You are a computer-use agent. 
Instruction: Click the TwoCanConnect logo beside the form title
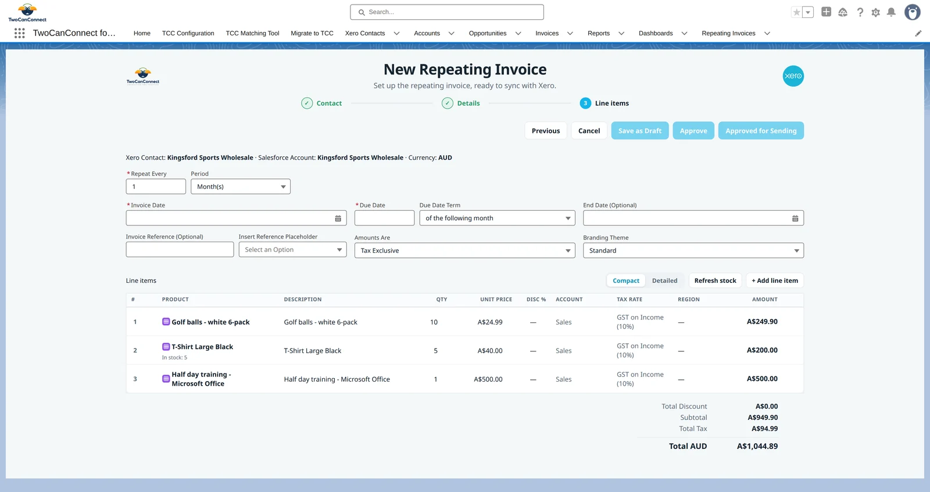(143, 76)
